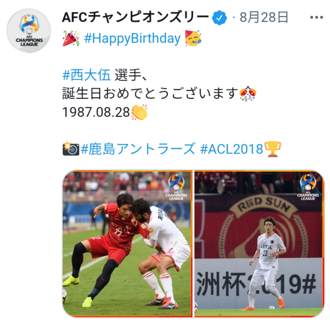Click the partying face emoji after #HappyBirthday
Screen dimensions: 330x327
tap(193, 38)
